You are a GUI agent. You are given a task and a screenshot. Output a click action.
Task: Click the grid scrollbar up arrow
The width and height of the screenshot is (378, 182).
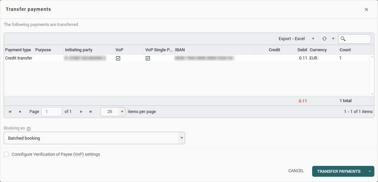tap(372, 57)
